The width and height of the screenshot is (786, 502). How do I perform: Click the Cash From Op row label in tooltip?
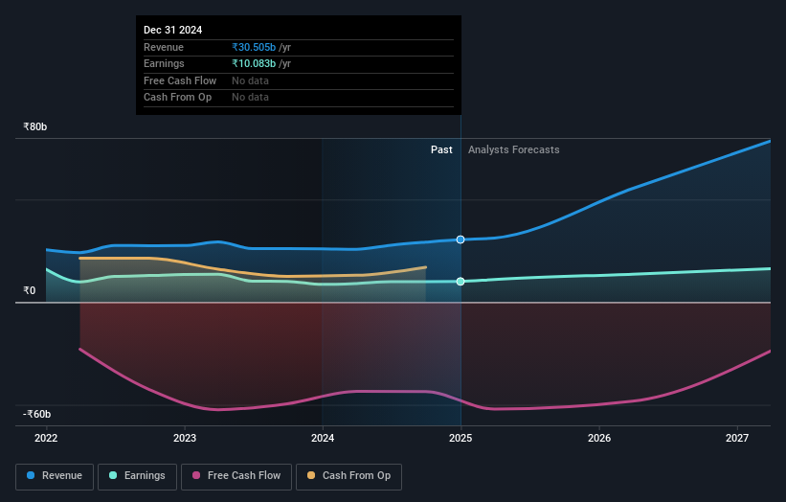177,98
